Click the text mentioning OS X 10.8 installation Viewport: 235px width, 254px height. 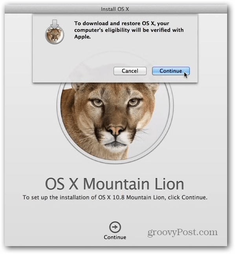coord(115,197)
